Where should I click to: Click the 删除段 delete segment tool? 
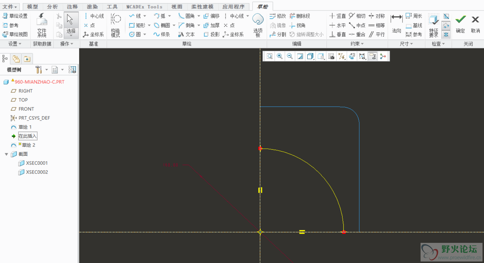[300, 16]
